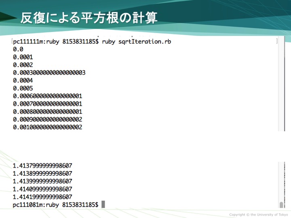Image resolution: width=291 pixels, height=218 pixels.
Task: Select output line '0.0008000000000000001'
Action: point(48,111)
